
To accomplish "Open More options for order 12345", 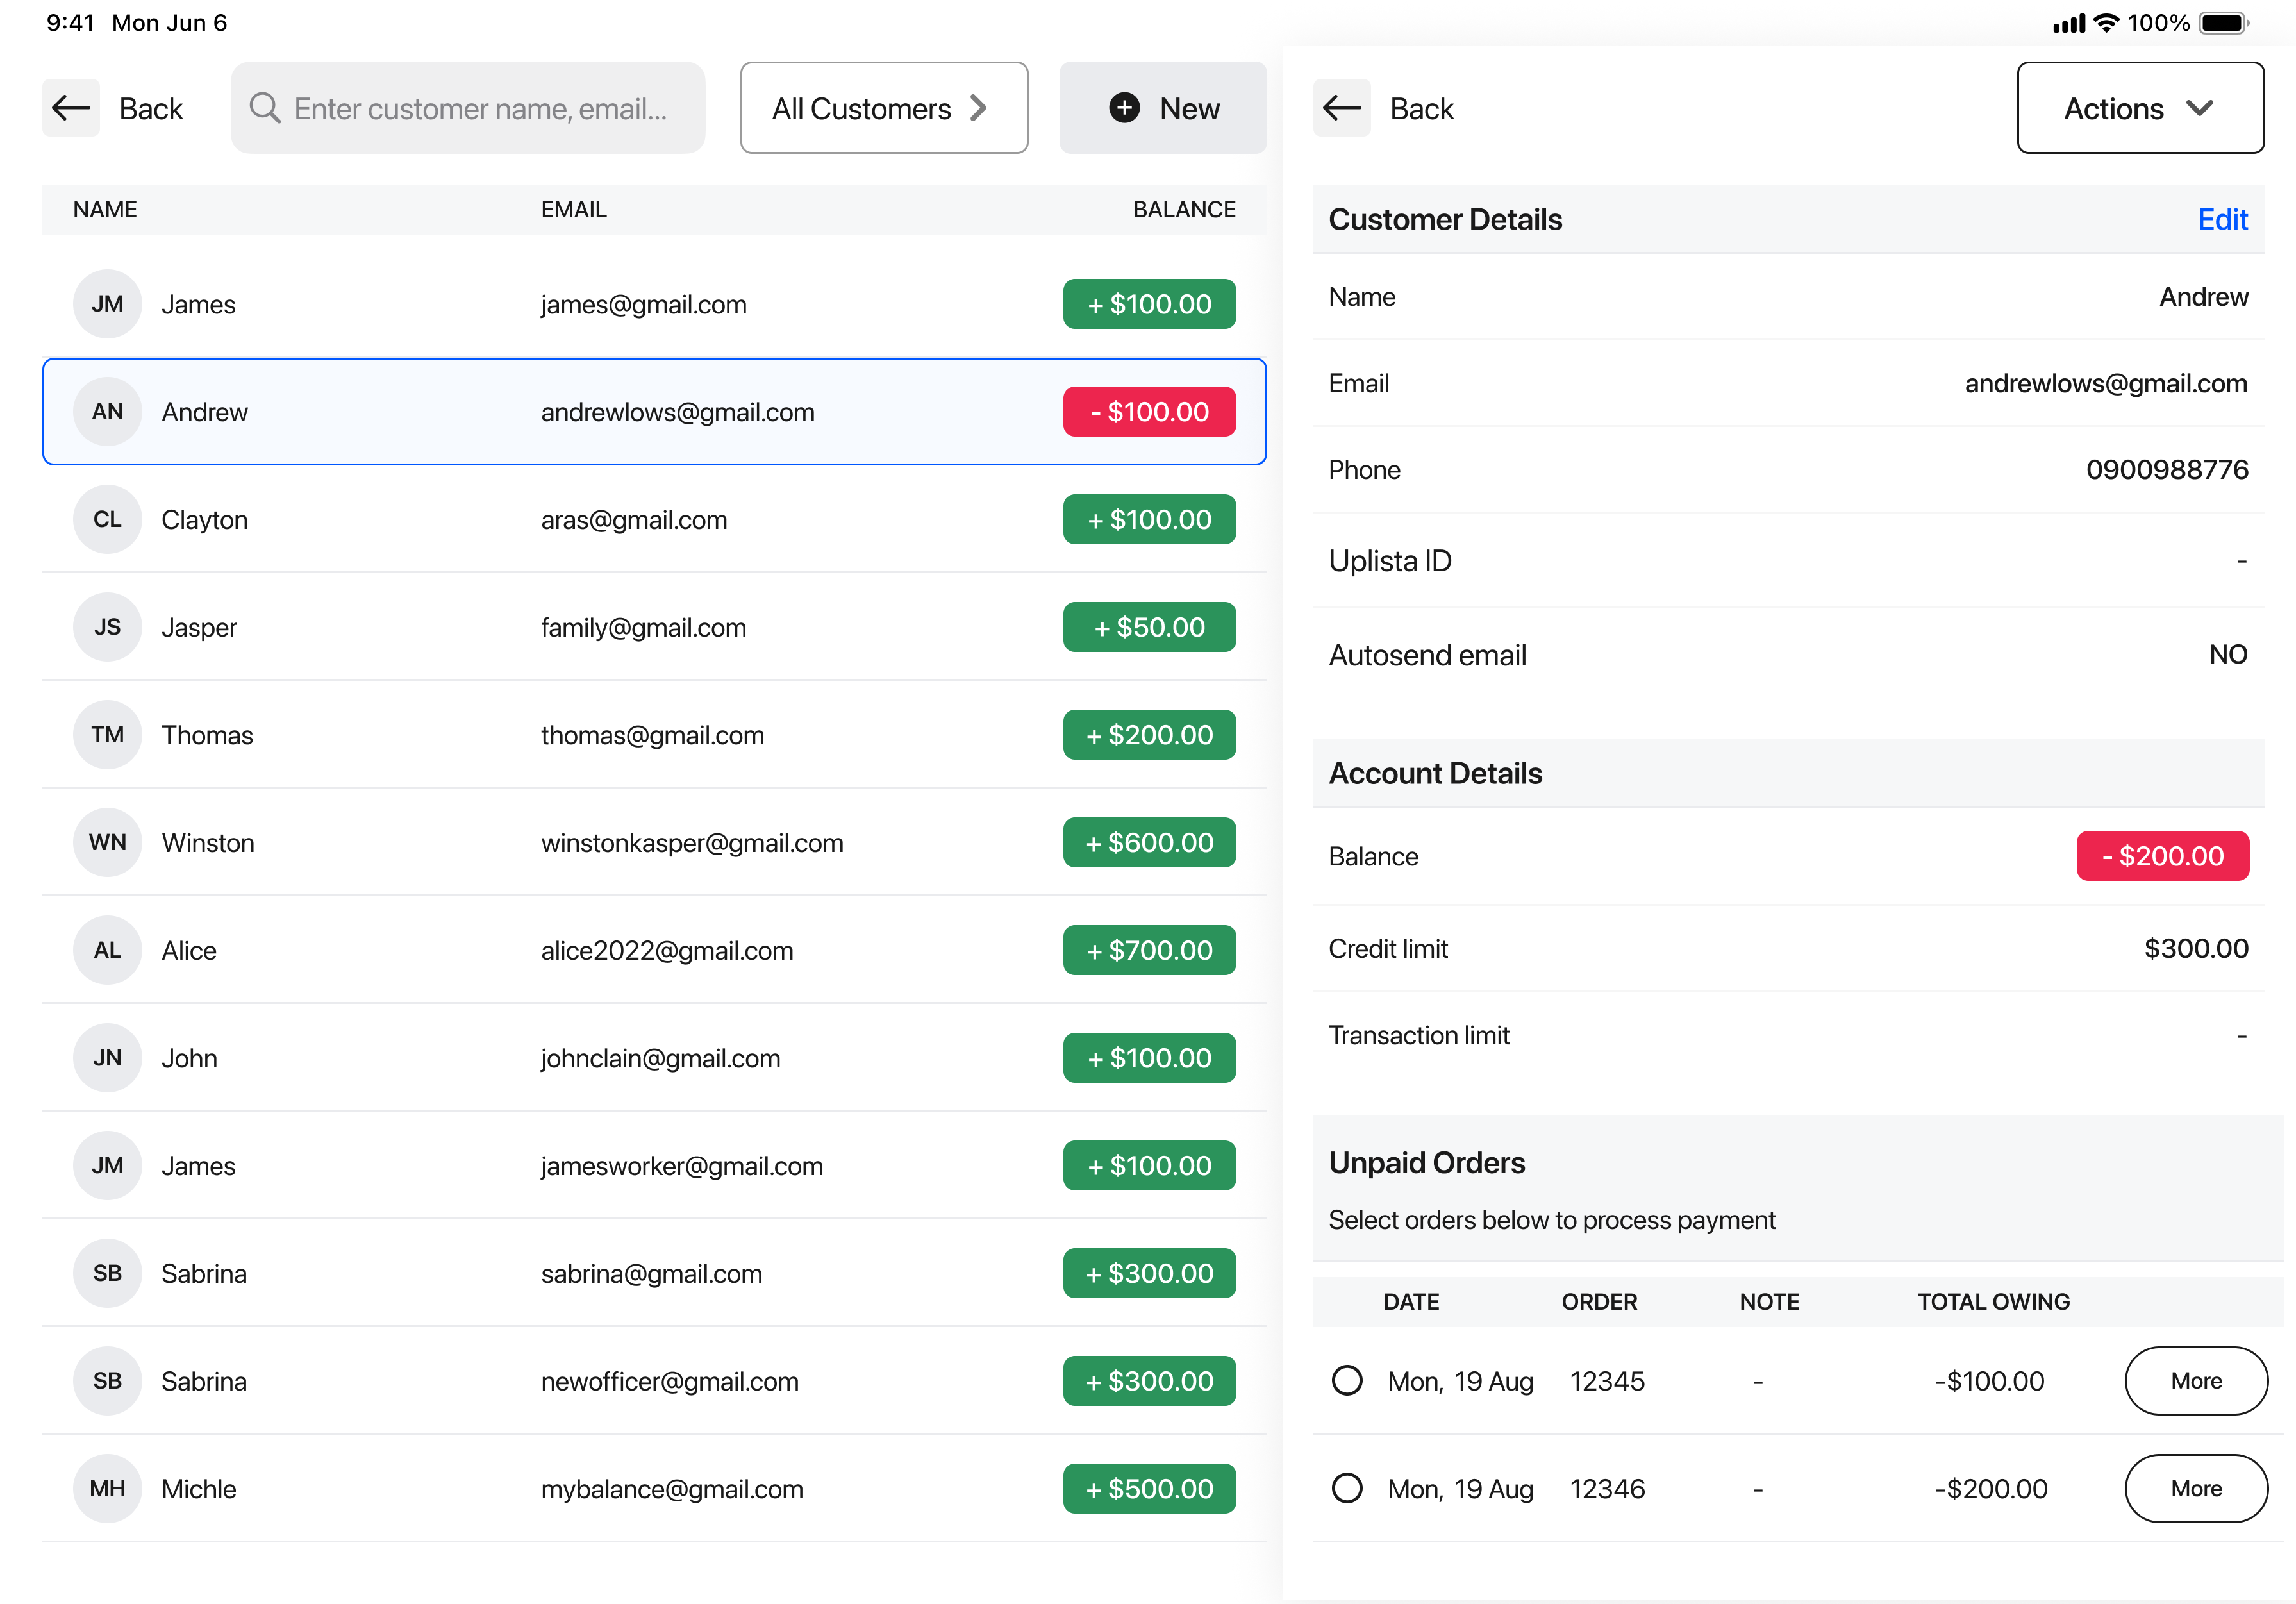I will coord(2196,1381).
